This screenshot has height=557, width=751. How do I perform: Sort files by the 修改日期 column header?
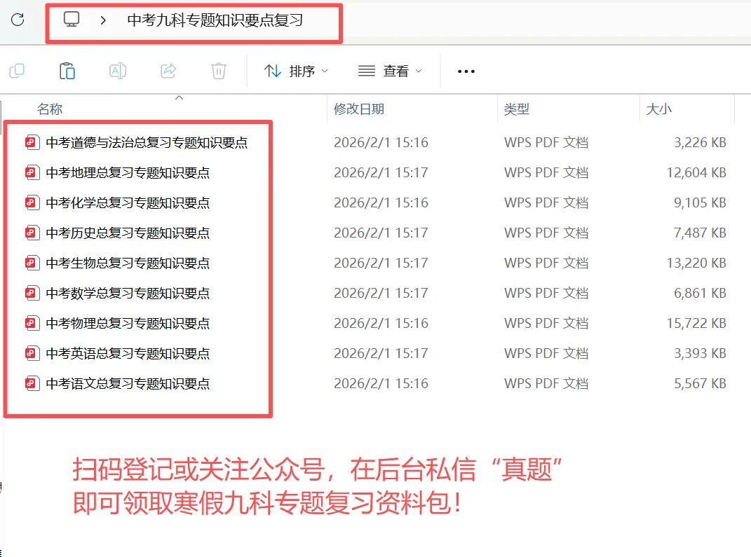coord(360,109)
